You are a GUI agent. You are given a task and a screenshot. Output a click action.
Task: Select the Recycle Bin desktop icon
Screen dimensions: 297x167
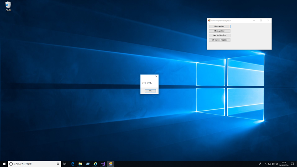[x=8, y=6]
